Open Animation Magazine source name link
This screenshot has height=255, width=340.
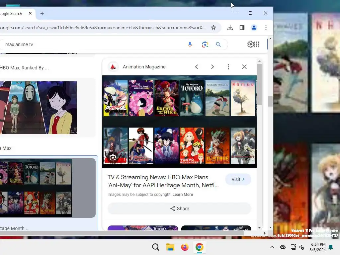[144, 67]
